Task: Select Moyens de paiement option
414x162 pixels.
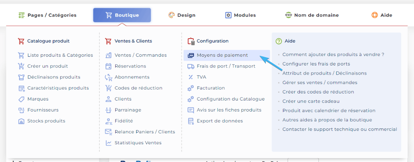Action: [x=222, y=55]
